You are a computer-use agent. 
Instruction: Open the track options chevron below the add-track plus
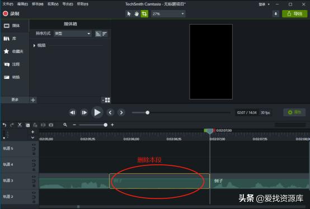click(x=33, y=137)
